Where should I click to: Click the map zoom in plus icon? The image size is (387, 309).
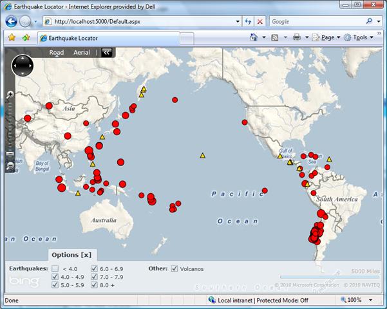[10, 94]
